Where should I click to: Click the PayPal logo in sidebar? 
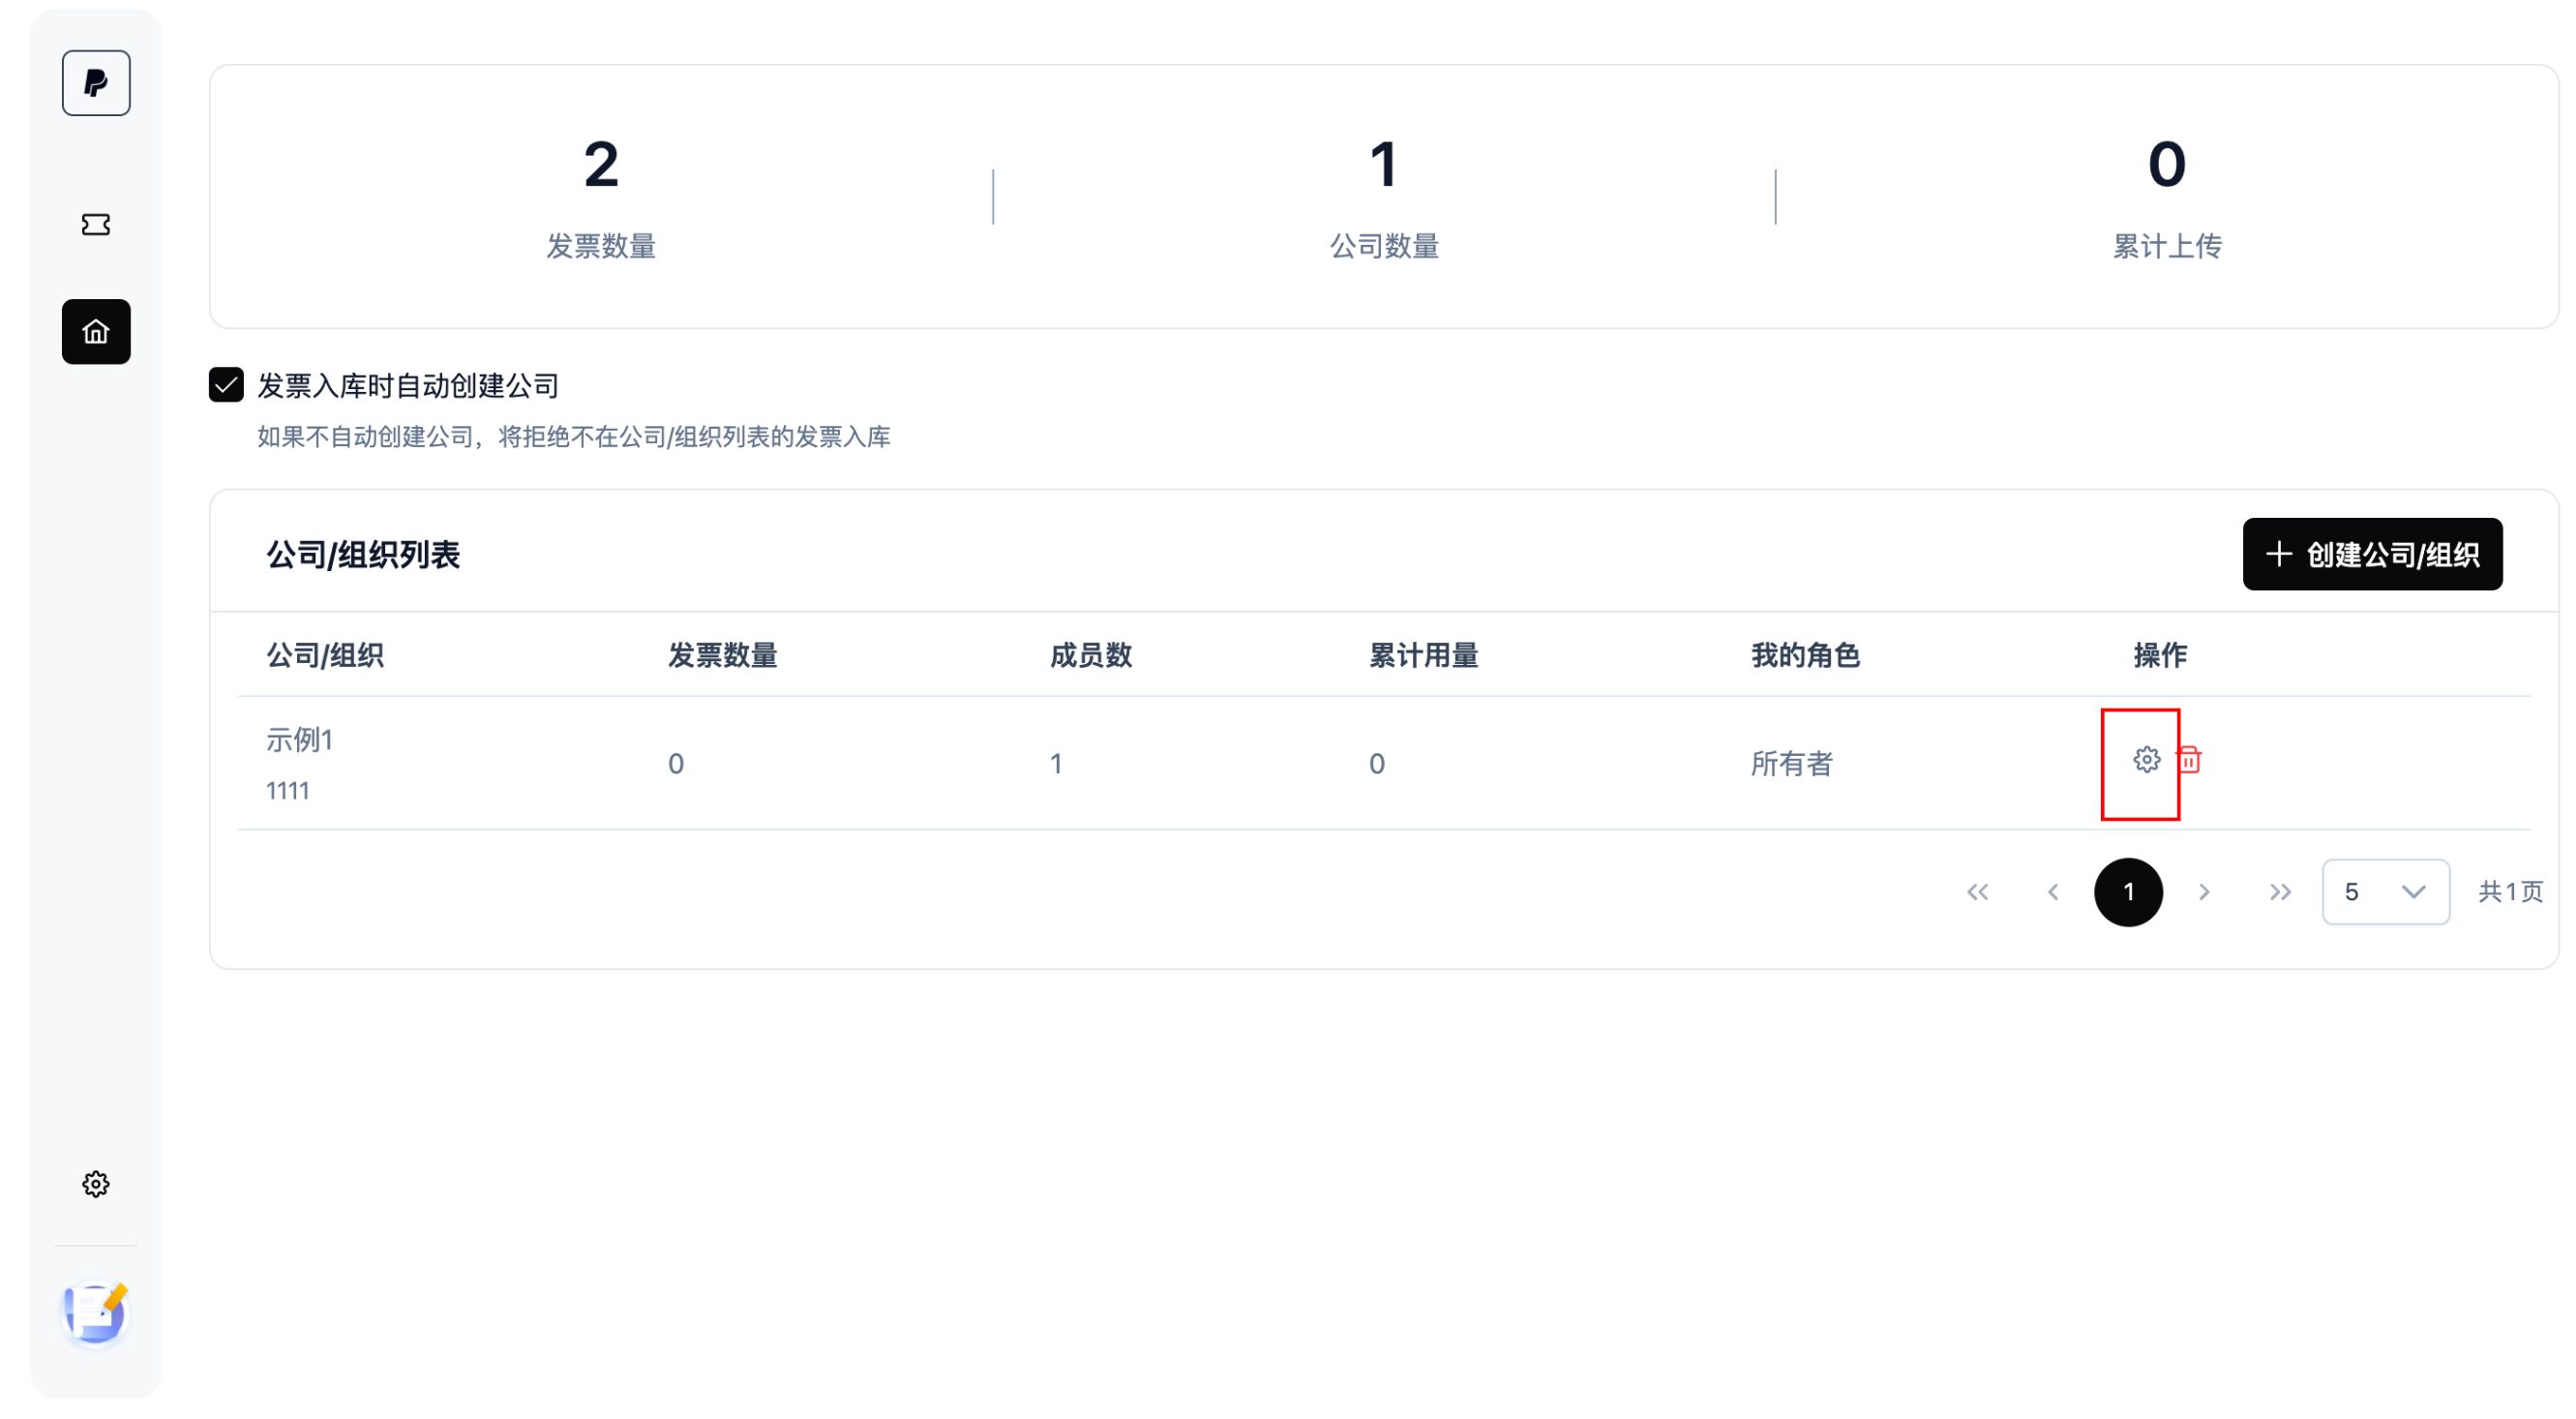click(96, 83)
